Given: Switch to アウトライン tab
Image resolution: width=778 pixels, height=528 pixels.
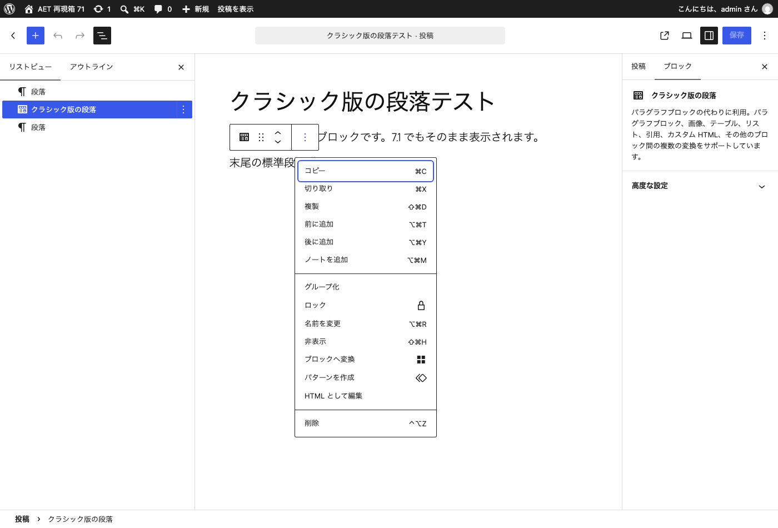Looking at the screenshot, I should [x=92, y=67].
